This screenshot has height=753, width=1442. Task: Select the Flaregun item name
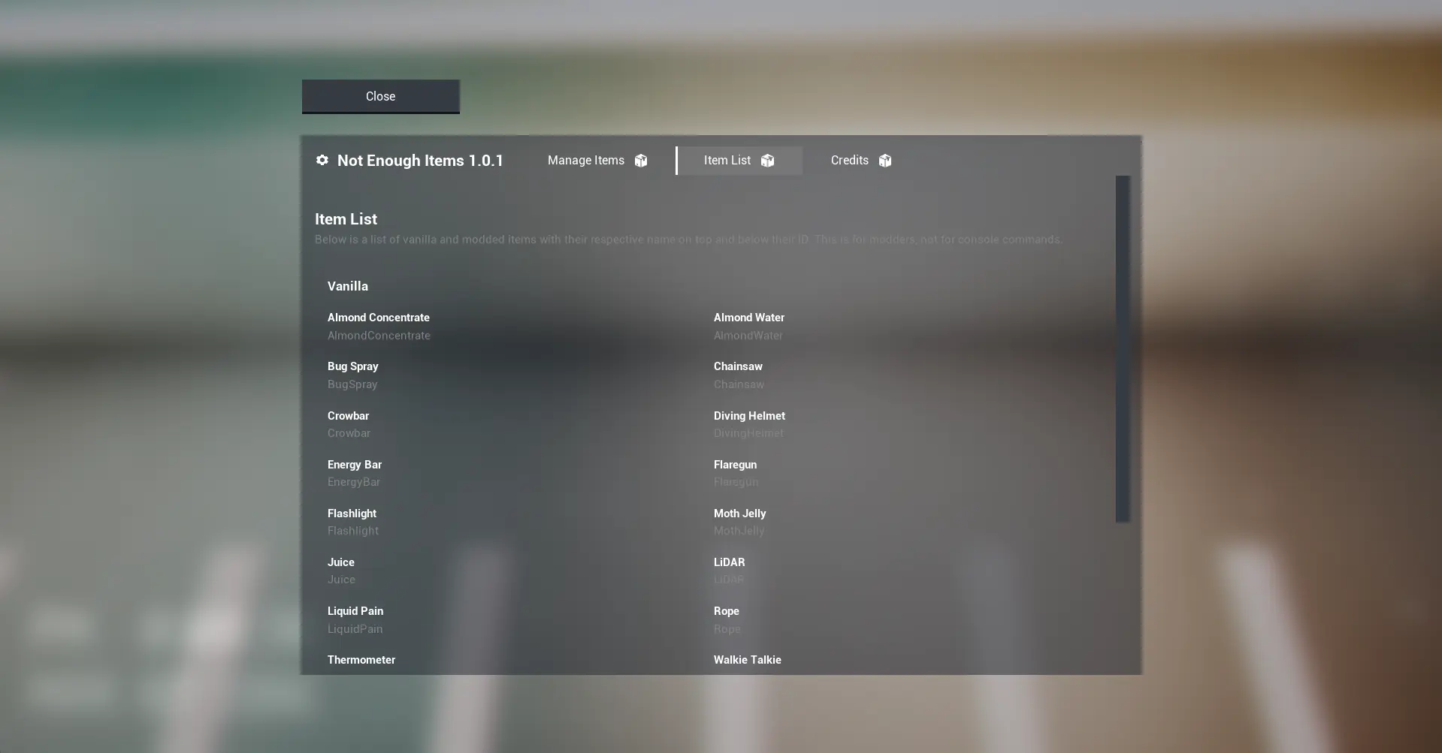tap(734, 465)
